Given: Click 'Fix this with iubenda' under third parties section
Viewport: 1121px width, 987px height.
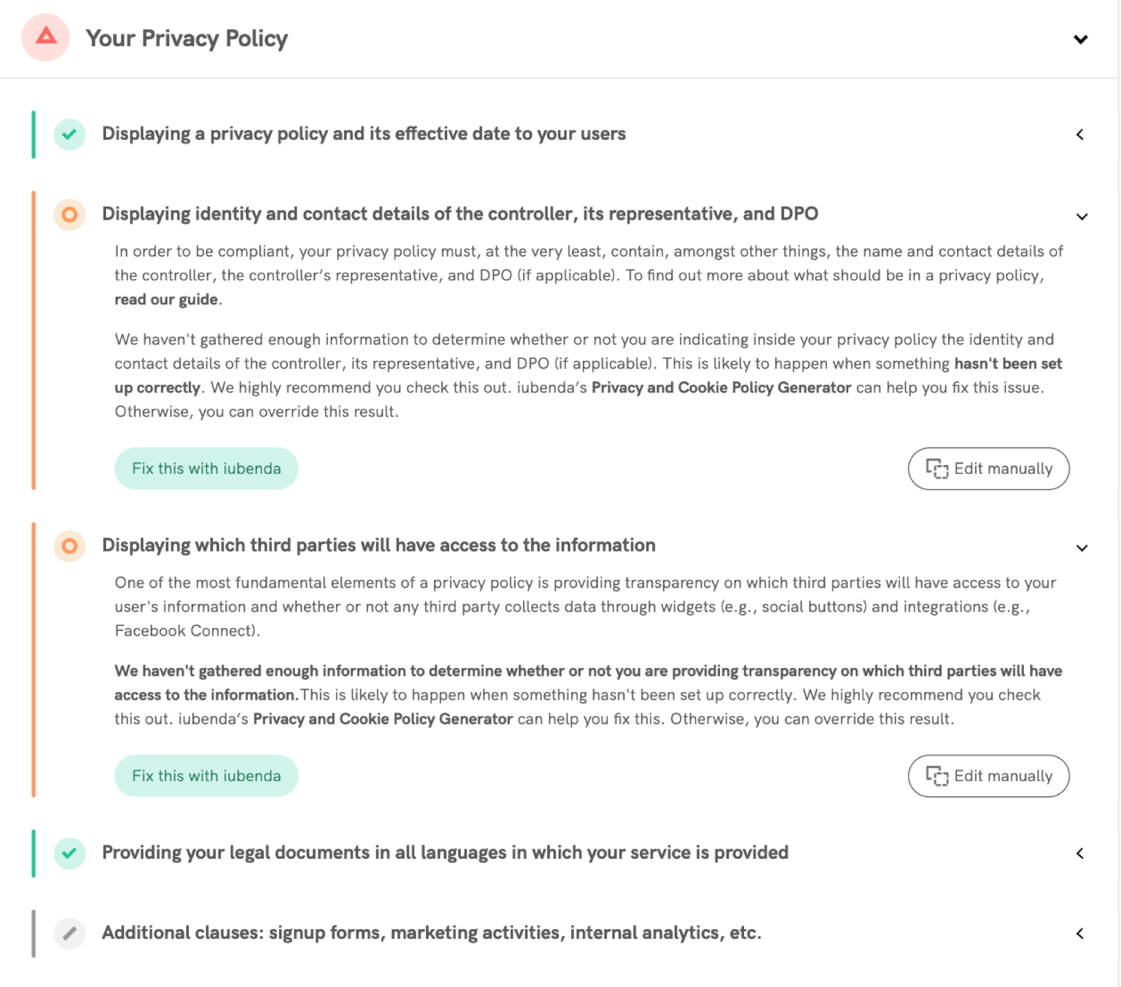Looking at the screenshot, I should 206,776.
